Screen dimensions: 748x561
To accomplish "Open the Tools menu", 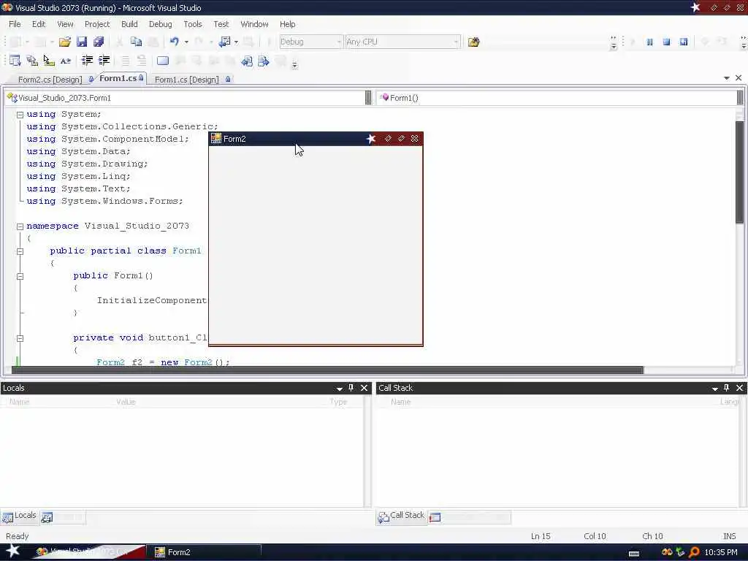I will [x=193, y=24].
